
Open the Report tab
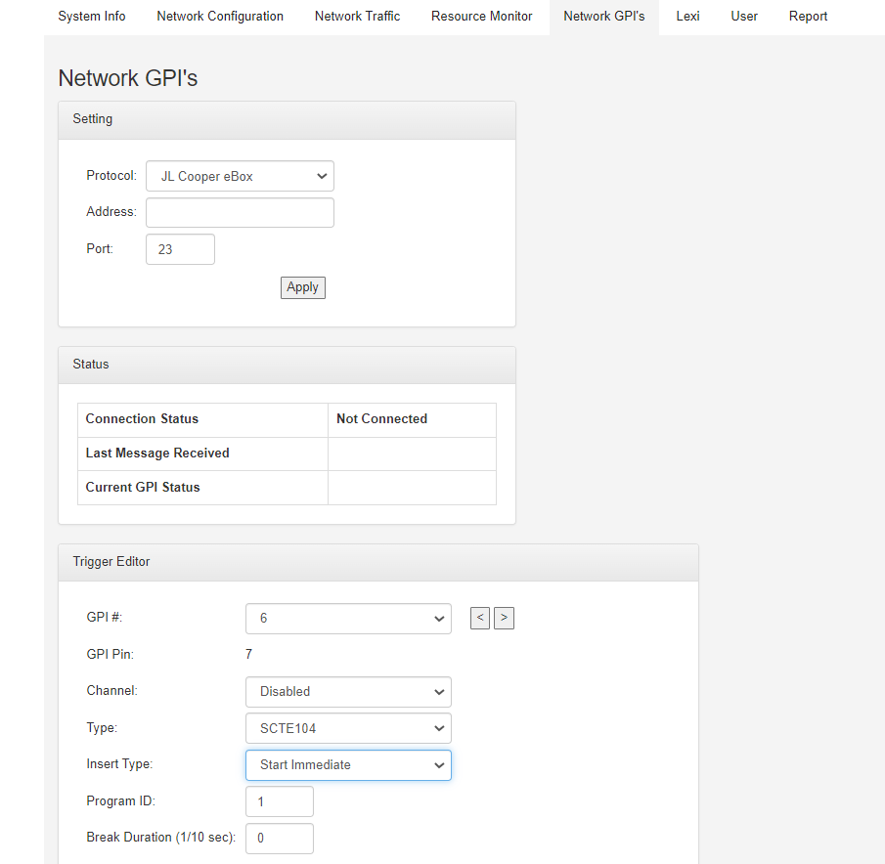point(808,17)
